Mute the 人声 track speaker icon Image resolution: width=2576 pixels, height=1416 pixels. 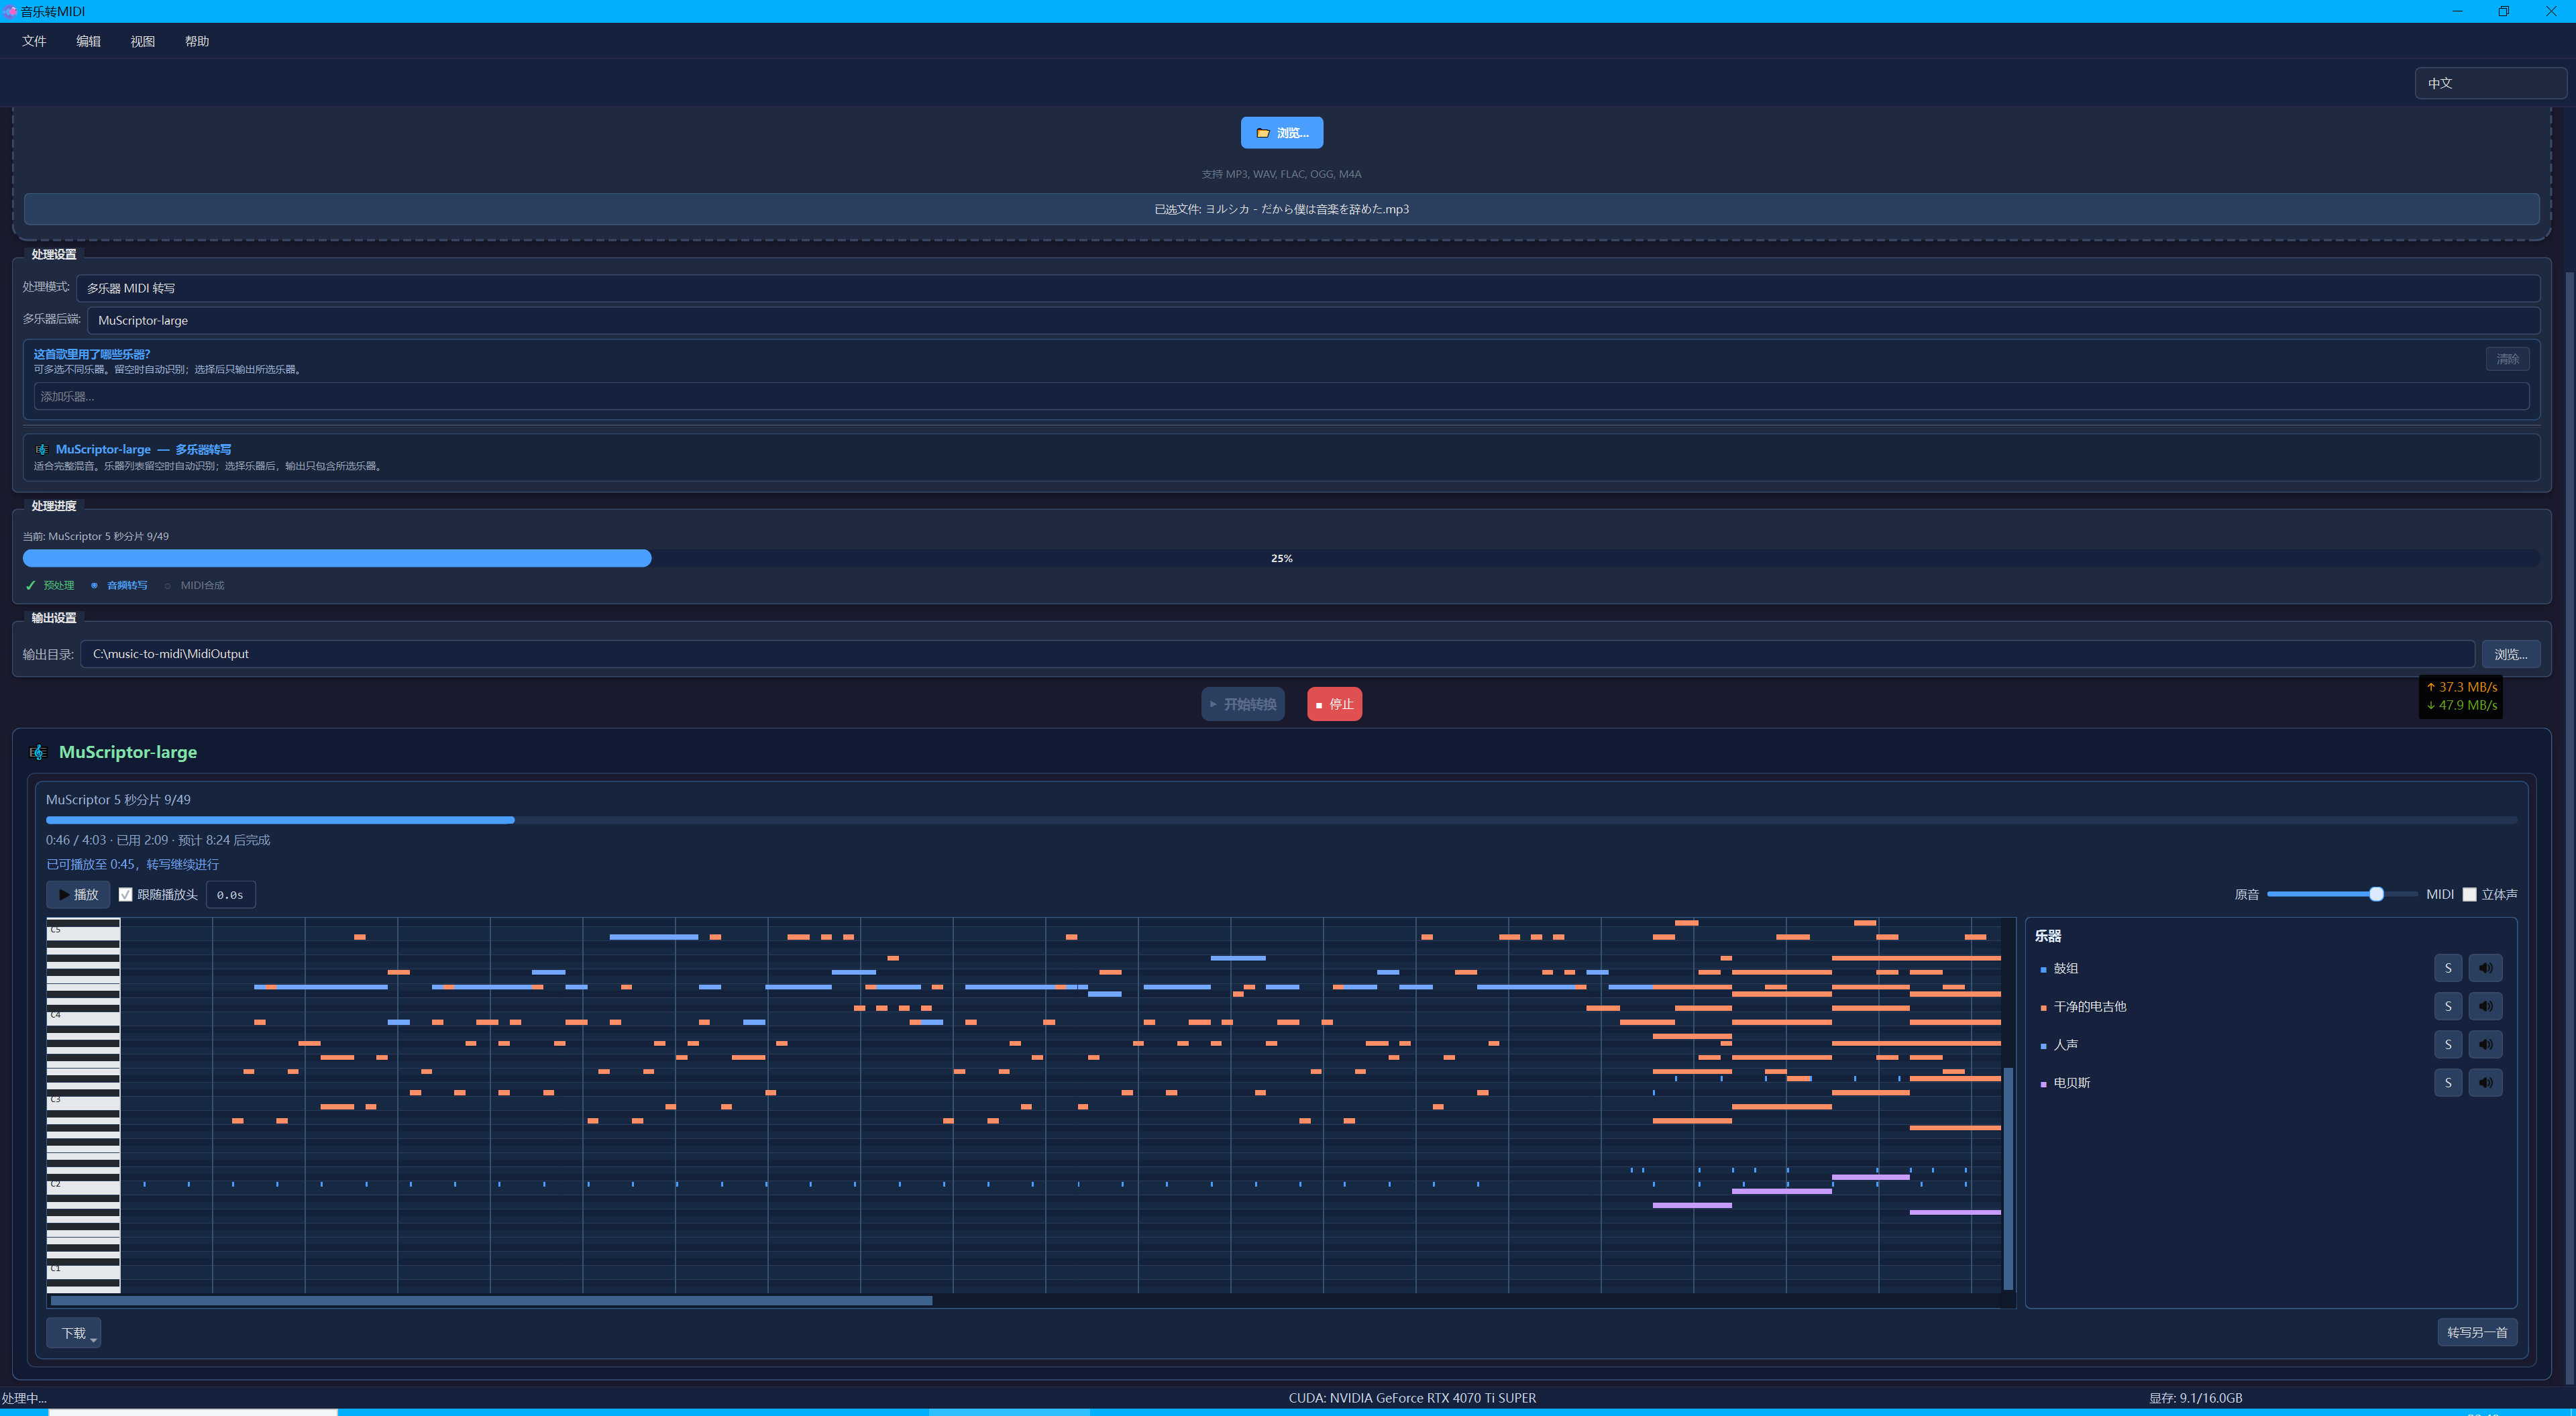[x=2485, y=1044]
